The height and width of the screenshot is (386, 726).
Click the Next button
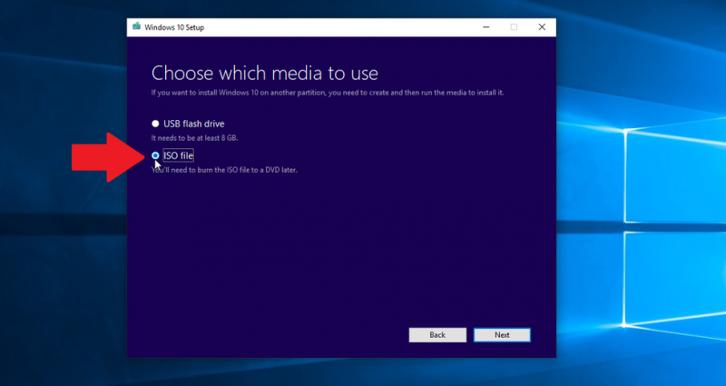502,335
